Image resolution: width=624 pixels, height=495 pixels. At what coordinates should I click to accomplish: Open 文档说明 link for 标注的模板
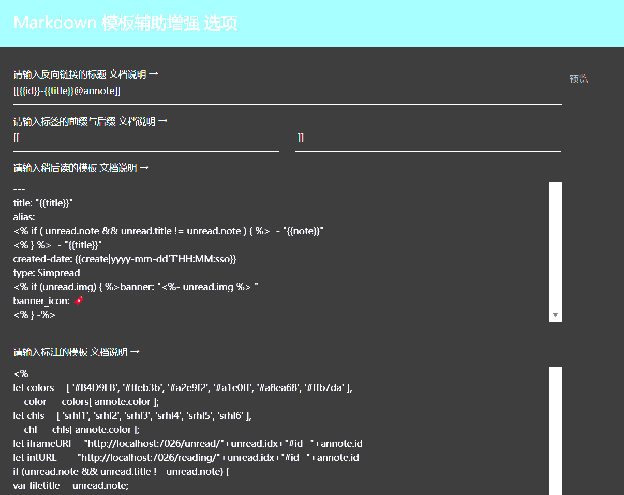115,352
